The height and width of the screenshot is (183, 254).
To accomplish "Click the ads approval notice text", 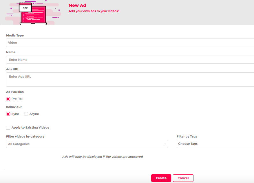I will coord(103,157).
